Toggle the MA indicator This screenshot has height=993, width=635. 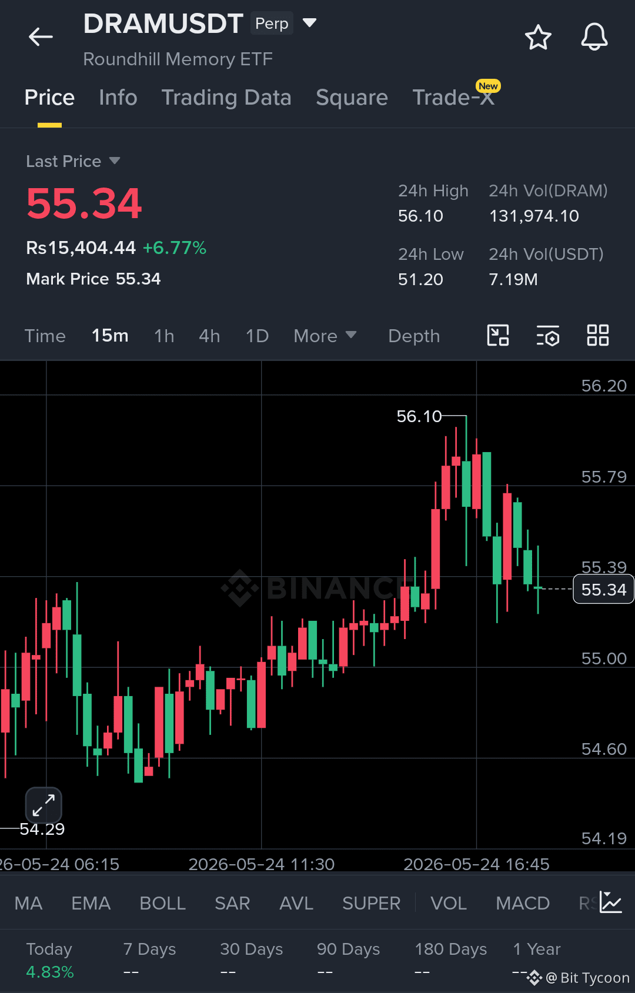click(28, 903)
